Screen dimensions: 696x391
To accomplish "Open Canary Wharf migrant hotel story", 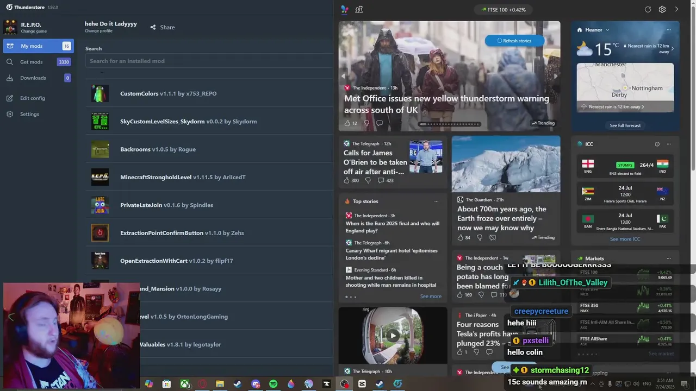I will click(x=391, y=254).
